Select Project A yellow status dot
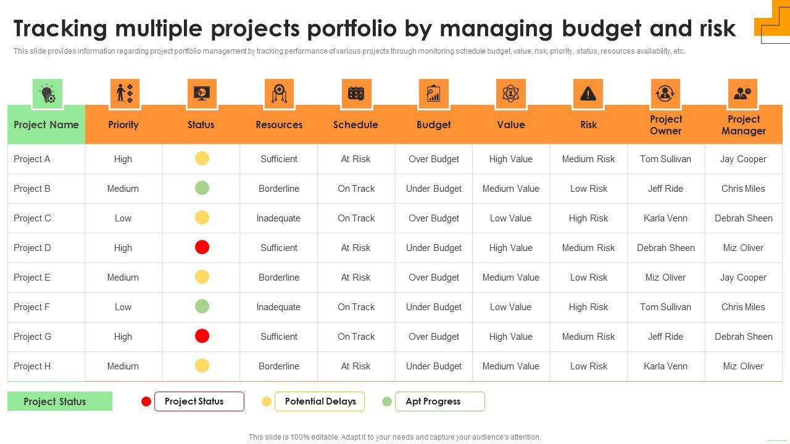Screen dimensions: 790x444 (x=202, y=158)
